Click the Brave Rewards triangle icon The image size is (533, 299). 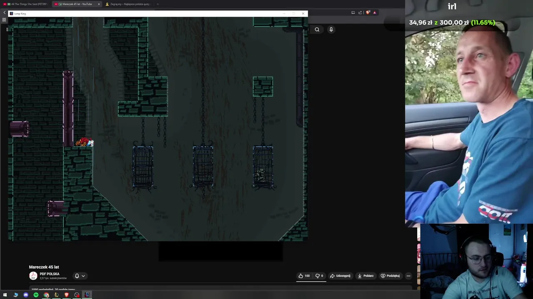pyautogui.click(x=374, y=12)
